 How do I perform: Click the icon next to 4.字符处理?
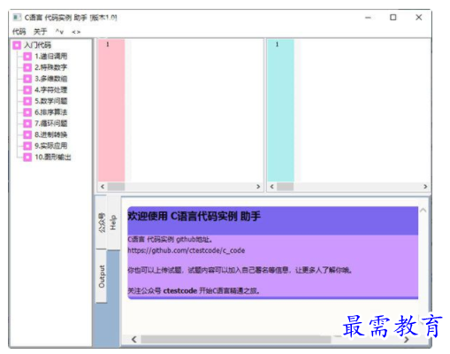(27, 90)
